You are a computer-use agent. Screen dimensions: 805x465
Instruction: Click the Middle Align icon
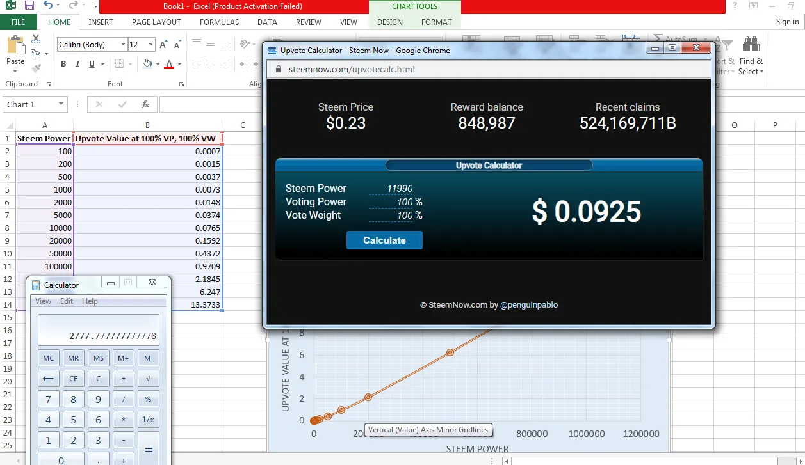(x=211, y=45)
